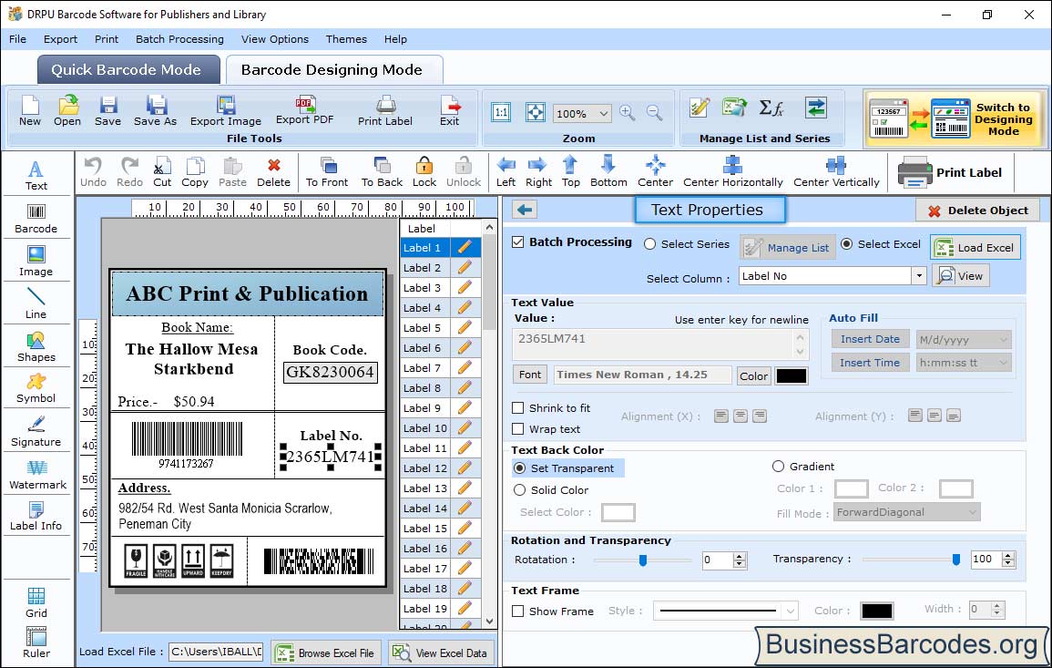Enable Show Frame checkbox
The image size is (1052, 668).
(518, 611)
